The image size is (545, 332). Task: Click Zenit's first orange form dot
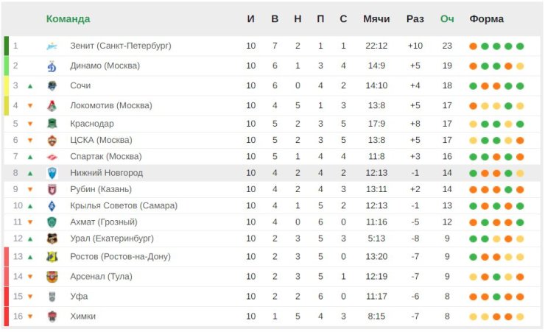(x=473, y=46)
